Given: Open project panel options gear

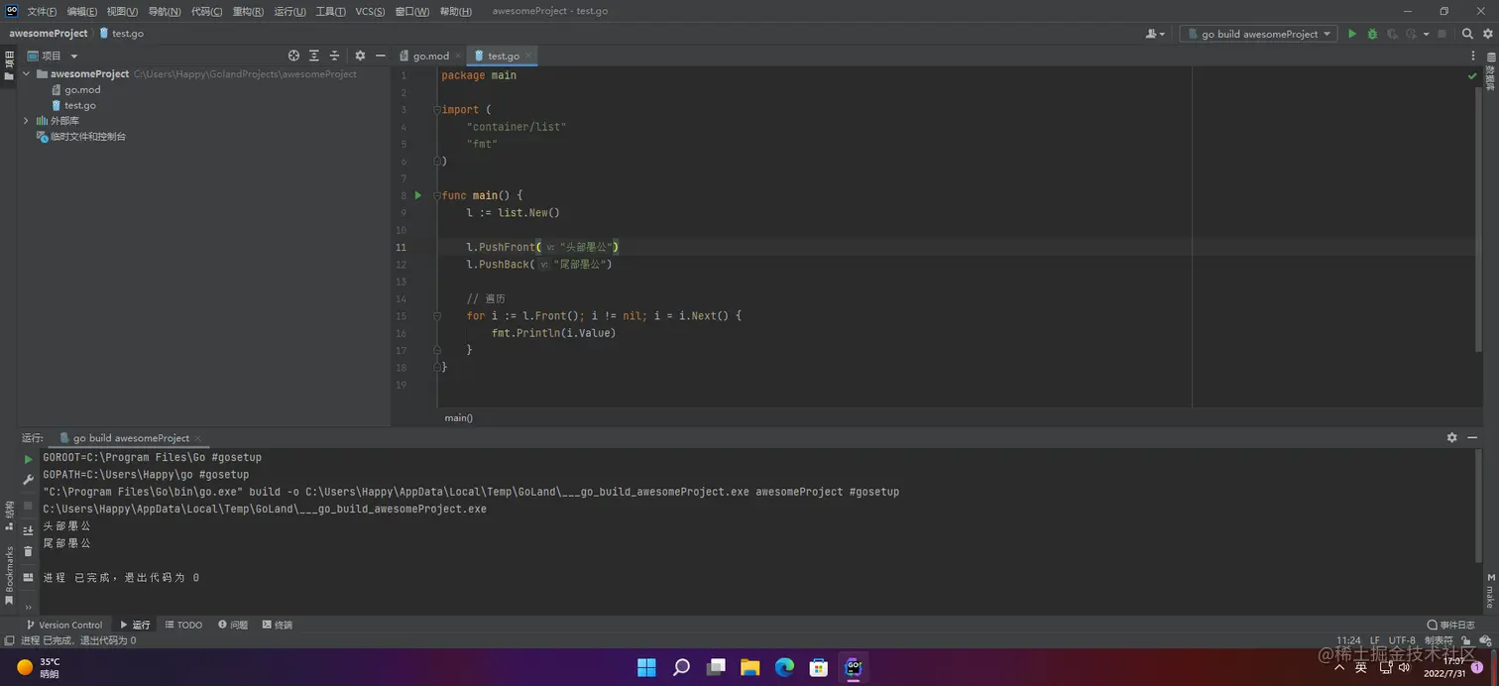Looking at the screenshot, I should [x=360, y=56].
